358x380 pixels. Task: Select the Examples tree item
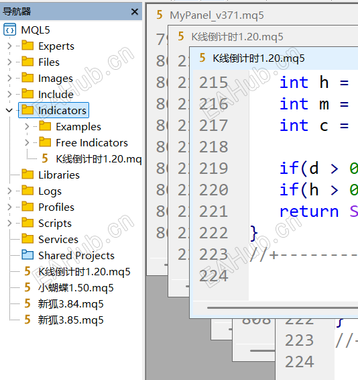click(x=78, y=127)
